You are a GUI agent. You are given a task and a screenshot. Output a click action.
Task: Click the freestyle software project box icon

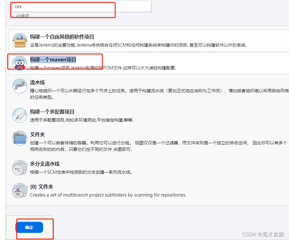pos(20,40)
